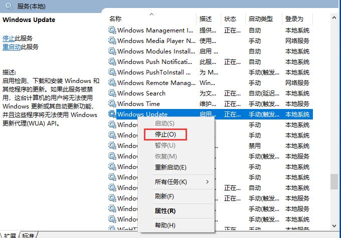Image resolution: width=341 pixels, height=238 pixels.
Task: Click gear icon beside Windows Management service
Action: 112,30
